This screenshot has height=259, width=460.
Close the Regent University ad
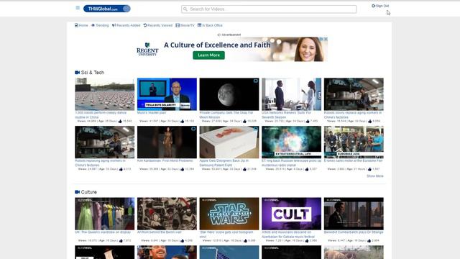point(326,39)
